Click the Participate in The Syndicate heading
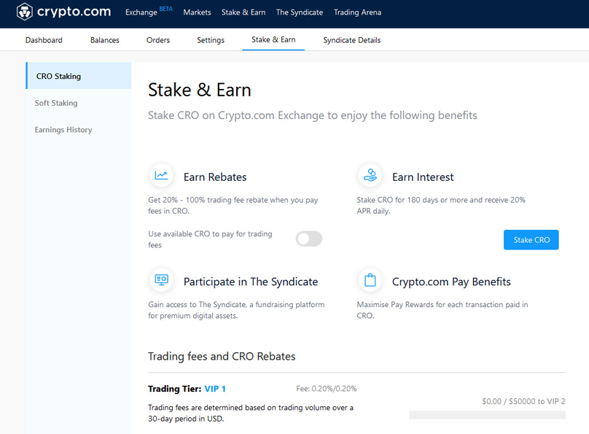Viewport: 589px width, 434px height. pos(251,282)
